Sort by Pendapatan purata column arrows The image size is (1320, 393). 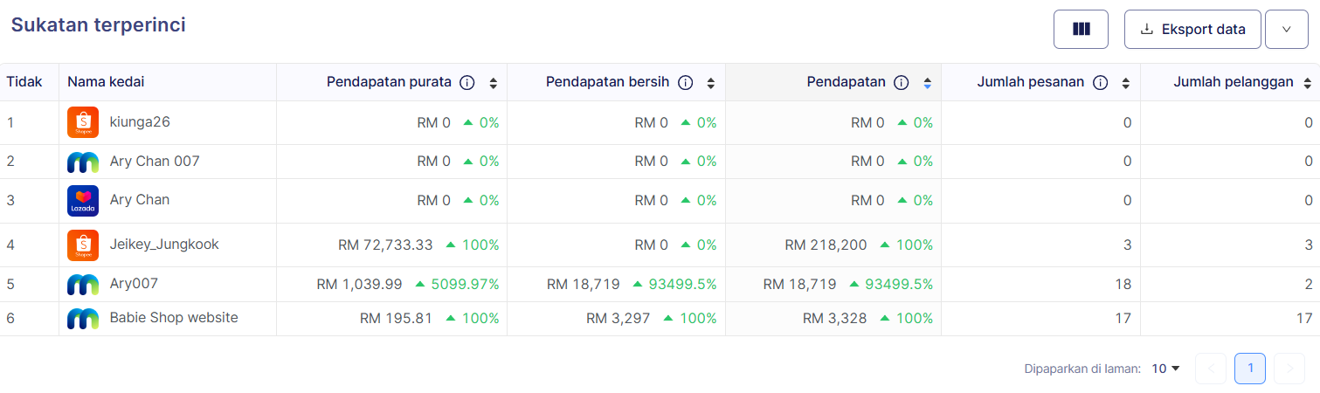[494, 84]
